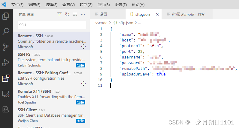Click line number 1 in gutter
The image size is (239, 128).
coord(101,29)
